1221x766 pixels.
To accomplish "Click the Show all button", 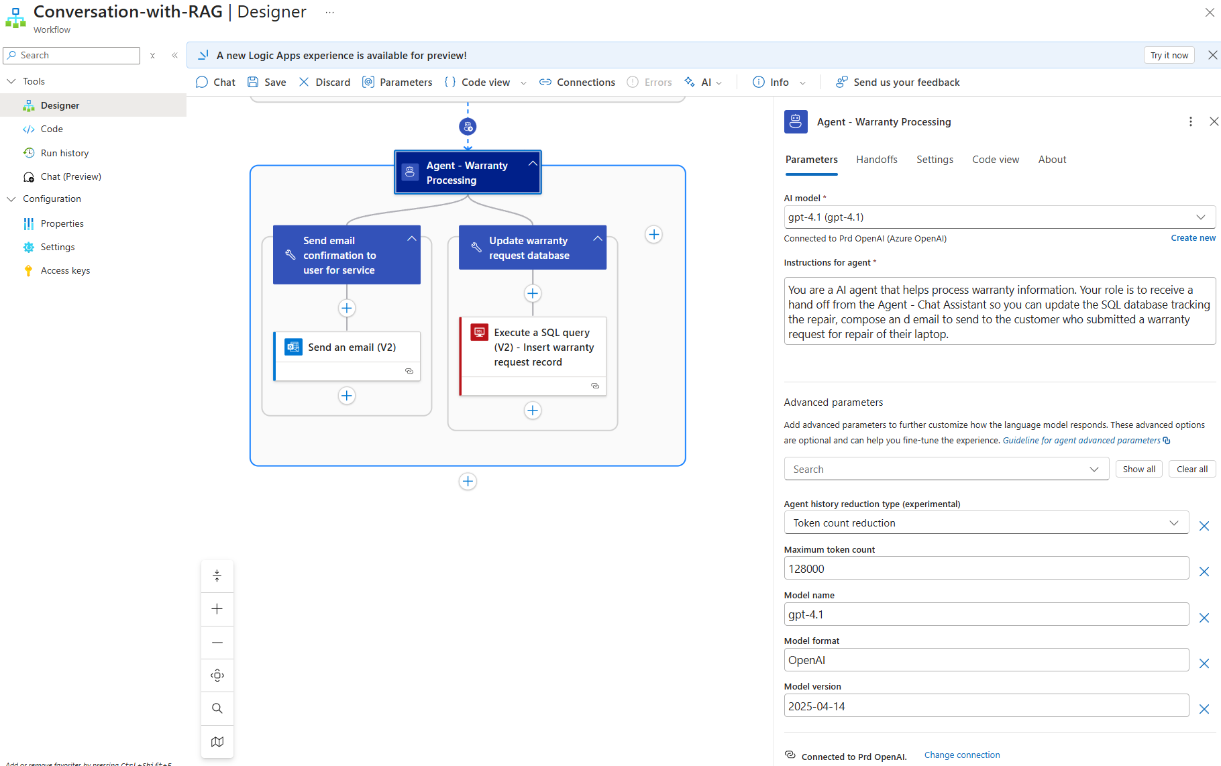I will (1138, 469).
